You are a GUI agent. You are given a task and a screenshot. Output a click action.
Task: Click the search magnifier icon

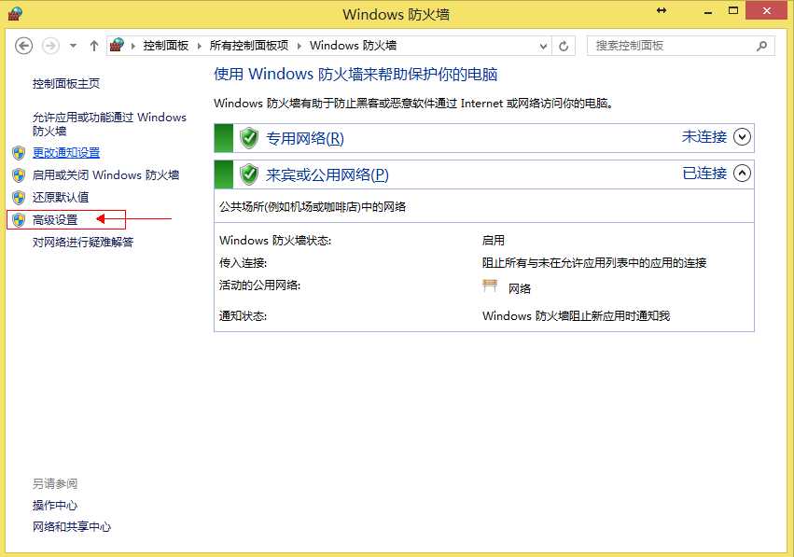tap(762, 46)
